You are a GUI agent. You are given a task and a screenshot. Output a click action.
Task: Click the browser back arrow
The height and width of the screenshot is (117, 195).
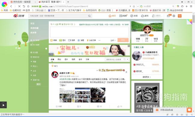click(11, 6)
